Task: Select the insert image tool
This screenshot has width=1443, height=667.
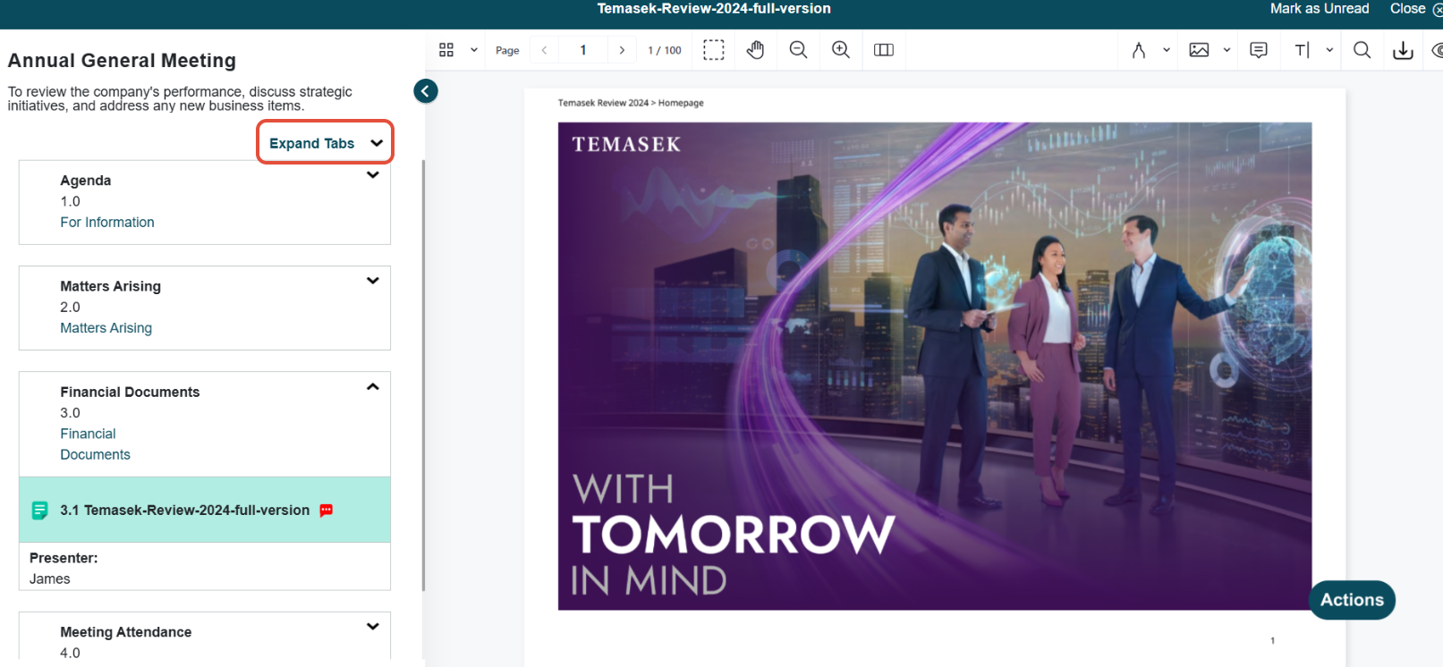Action: [x=1199, y=50]
